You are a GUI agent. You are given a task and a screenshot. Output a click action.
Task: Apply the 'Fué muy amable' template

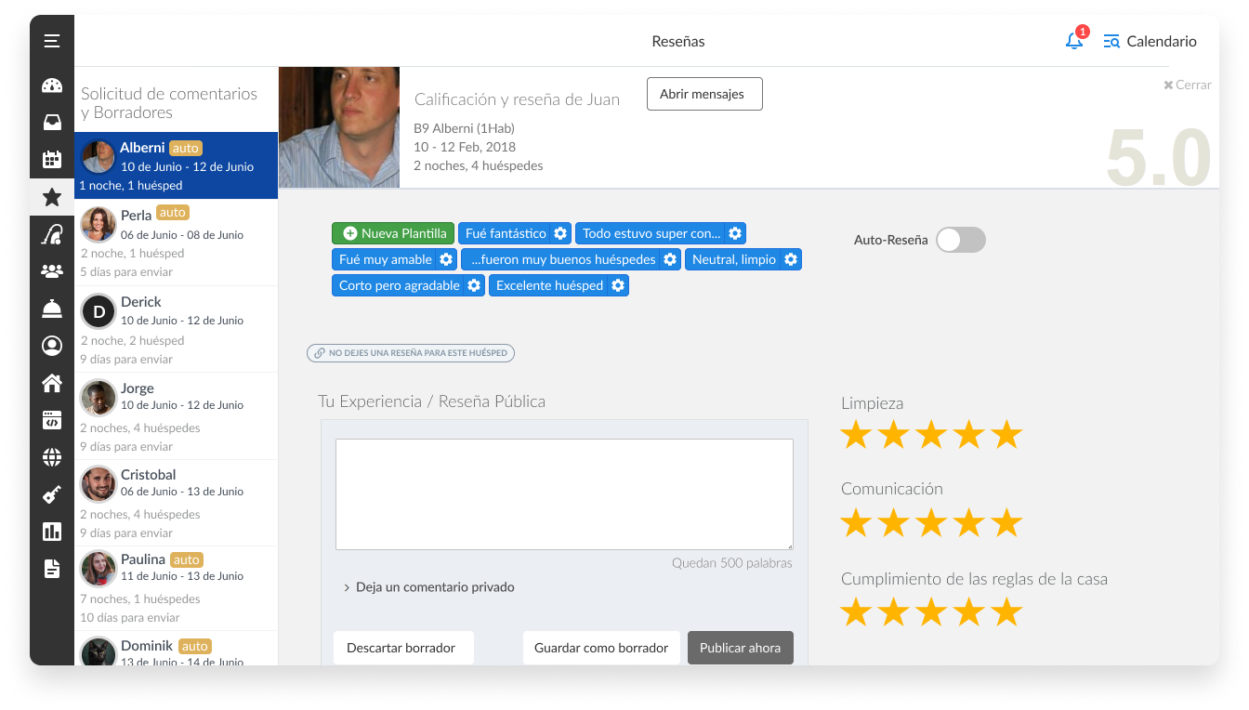pyautogui.click(x=385, y=259)
